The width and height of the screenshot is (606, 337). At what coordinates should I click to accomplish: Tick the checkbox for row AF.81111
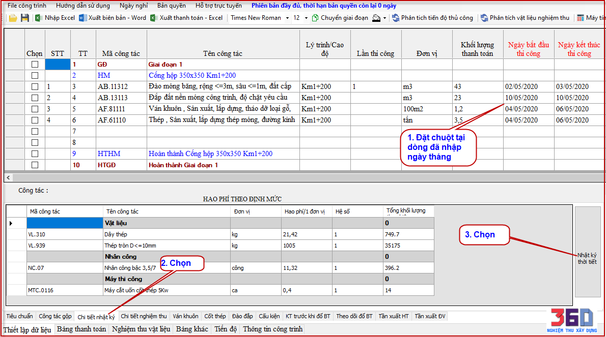pyautogui.click(x=35, y=109)
